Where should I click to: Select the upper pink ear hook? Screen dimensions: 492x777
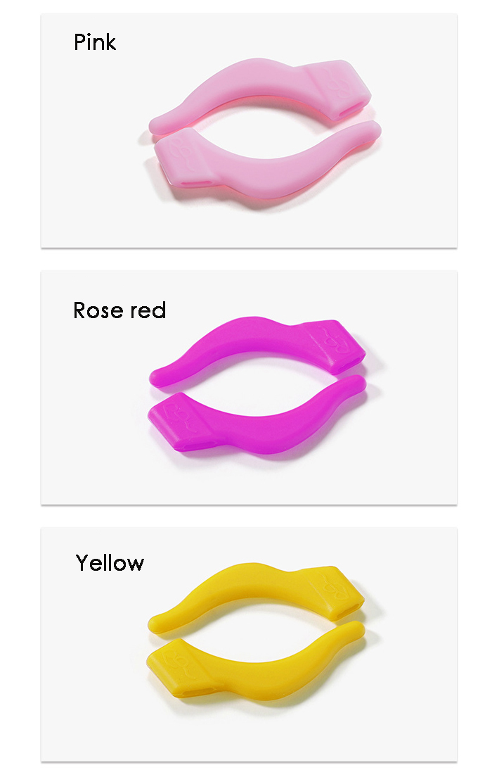point(259,94)
